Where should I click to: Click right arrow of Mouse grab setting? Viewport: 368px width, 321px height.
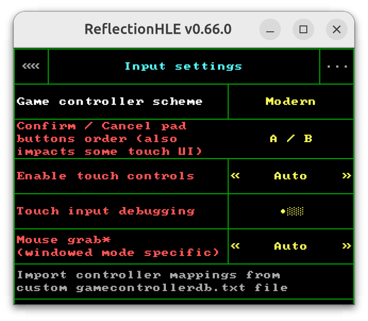coord(346,246)
